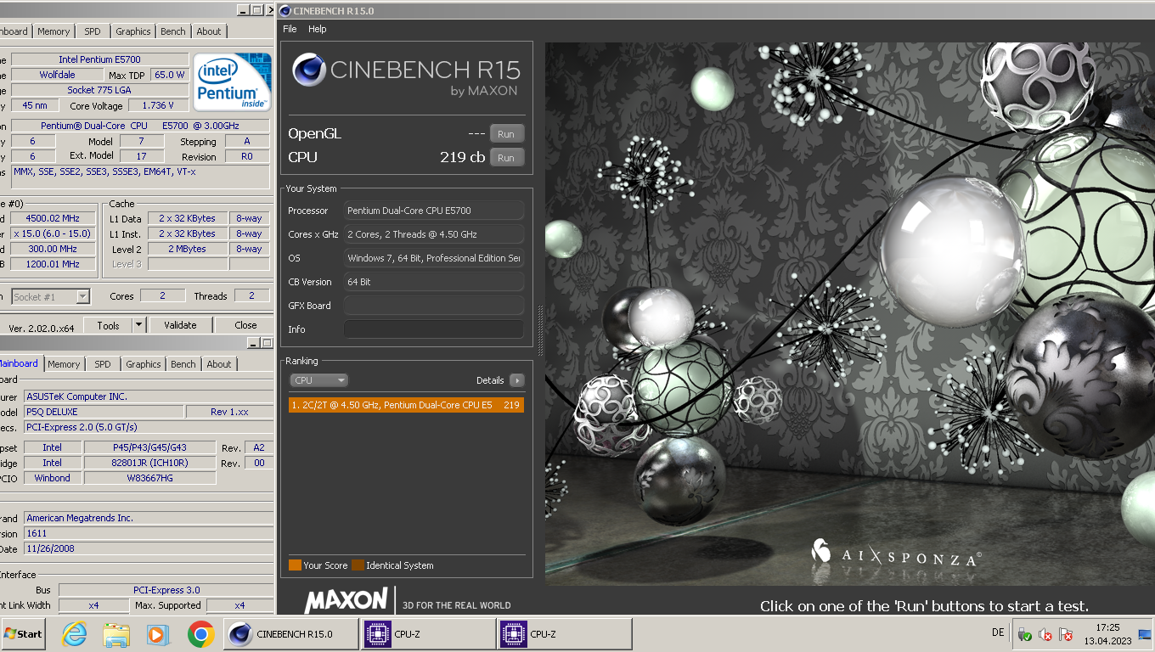Run the OpenGL benchmark test

pos(506,134)
